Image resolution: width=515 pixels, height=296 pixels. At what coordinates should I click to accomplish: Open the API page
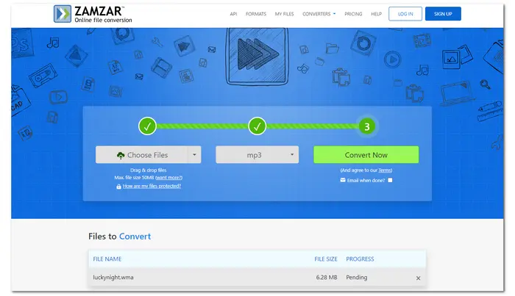click(233, 14)
